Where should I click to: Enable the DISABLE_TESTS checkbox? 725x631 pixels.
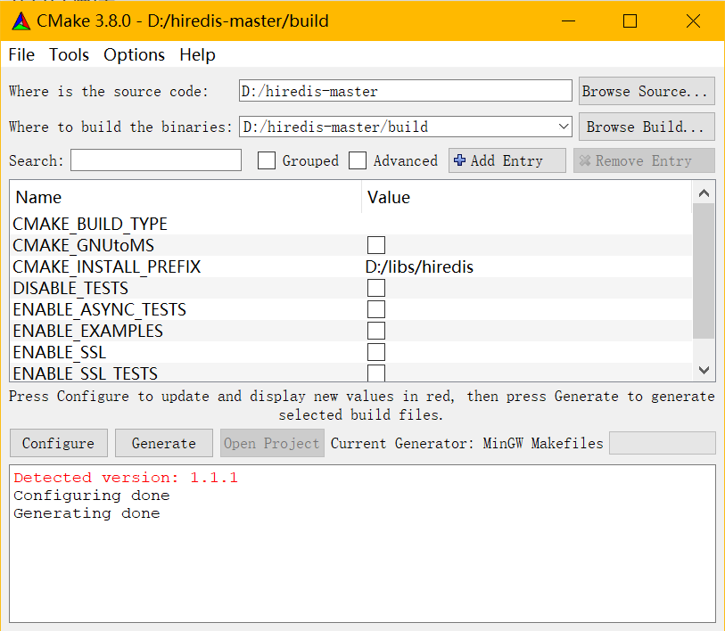pos(376,288)
